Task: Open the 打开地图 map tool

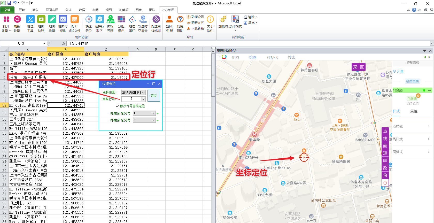Action: click(6, 24)
